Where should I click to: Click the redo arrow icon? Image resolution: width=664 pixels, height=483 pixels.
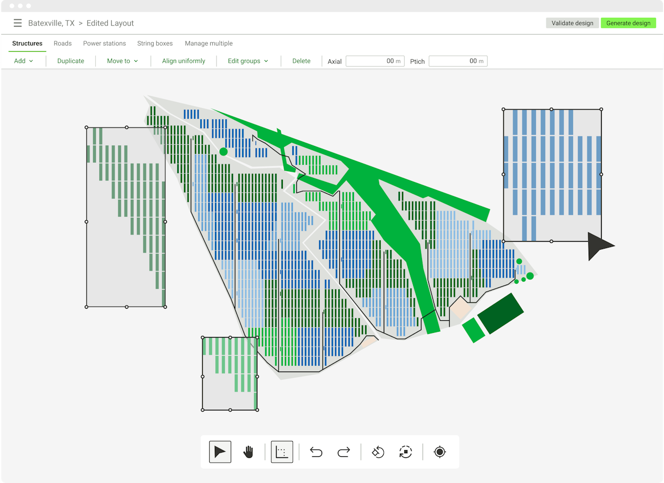[x=344, y=452]
